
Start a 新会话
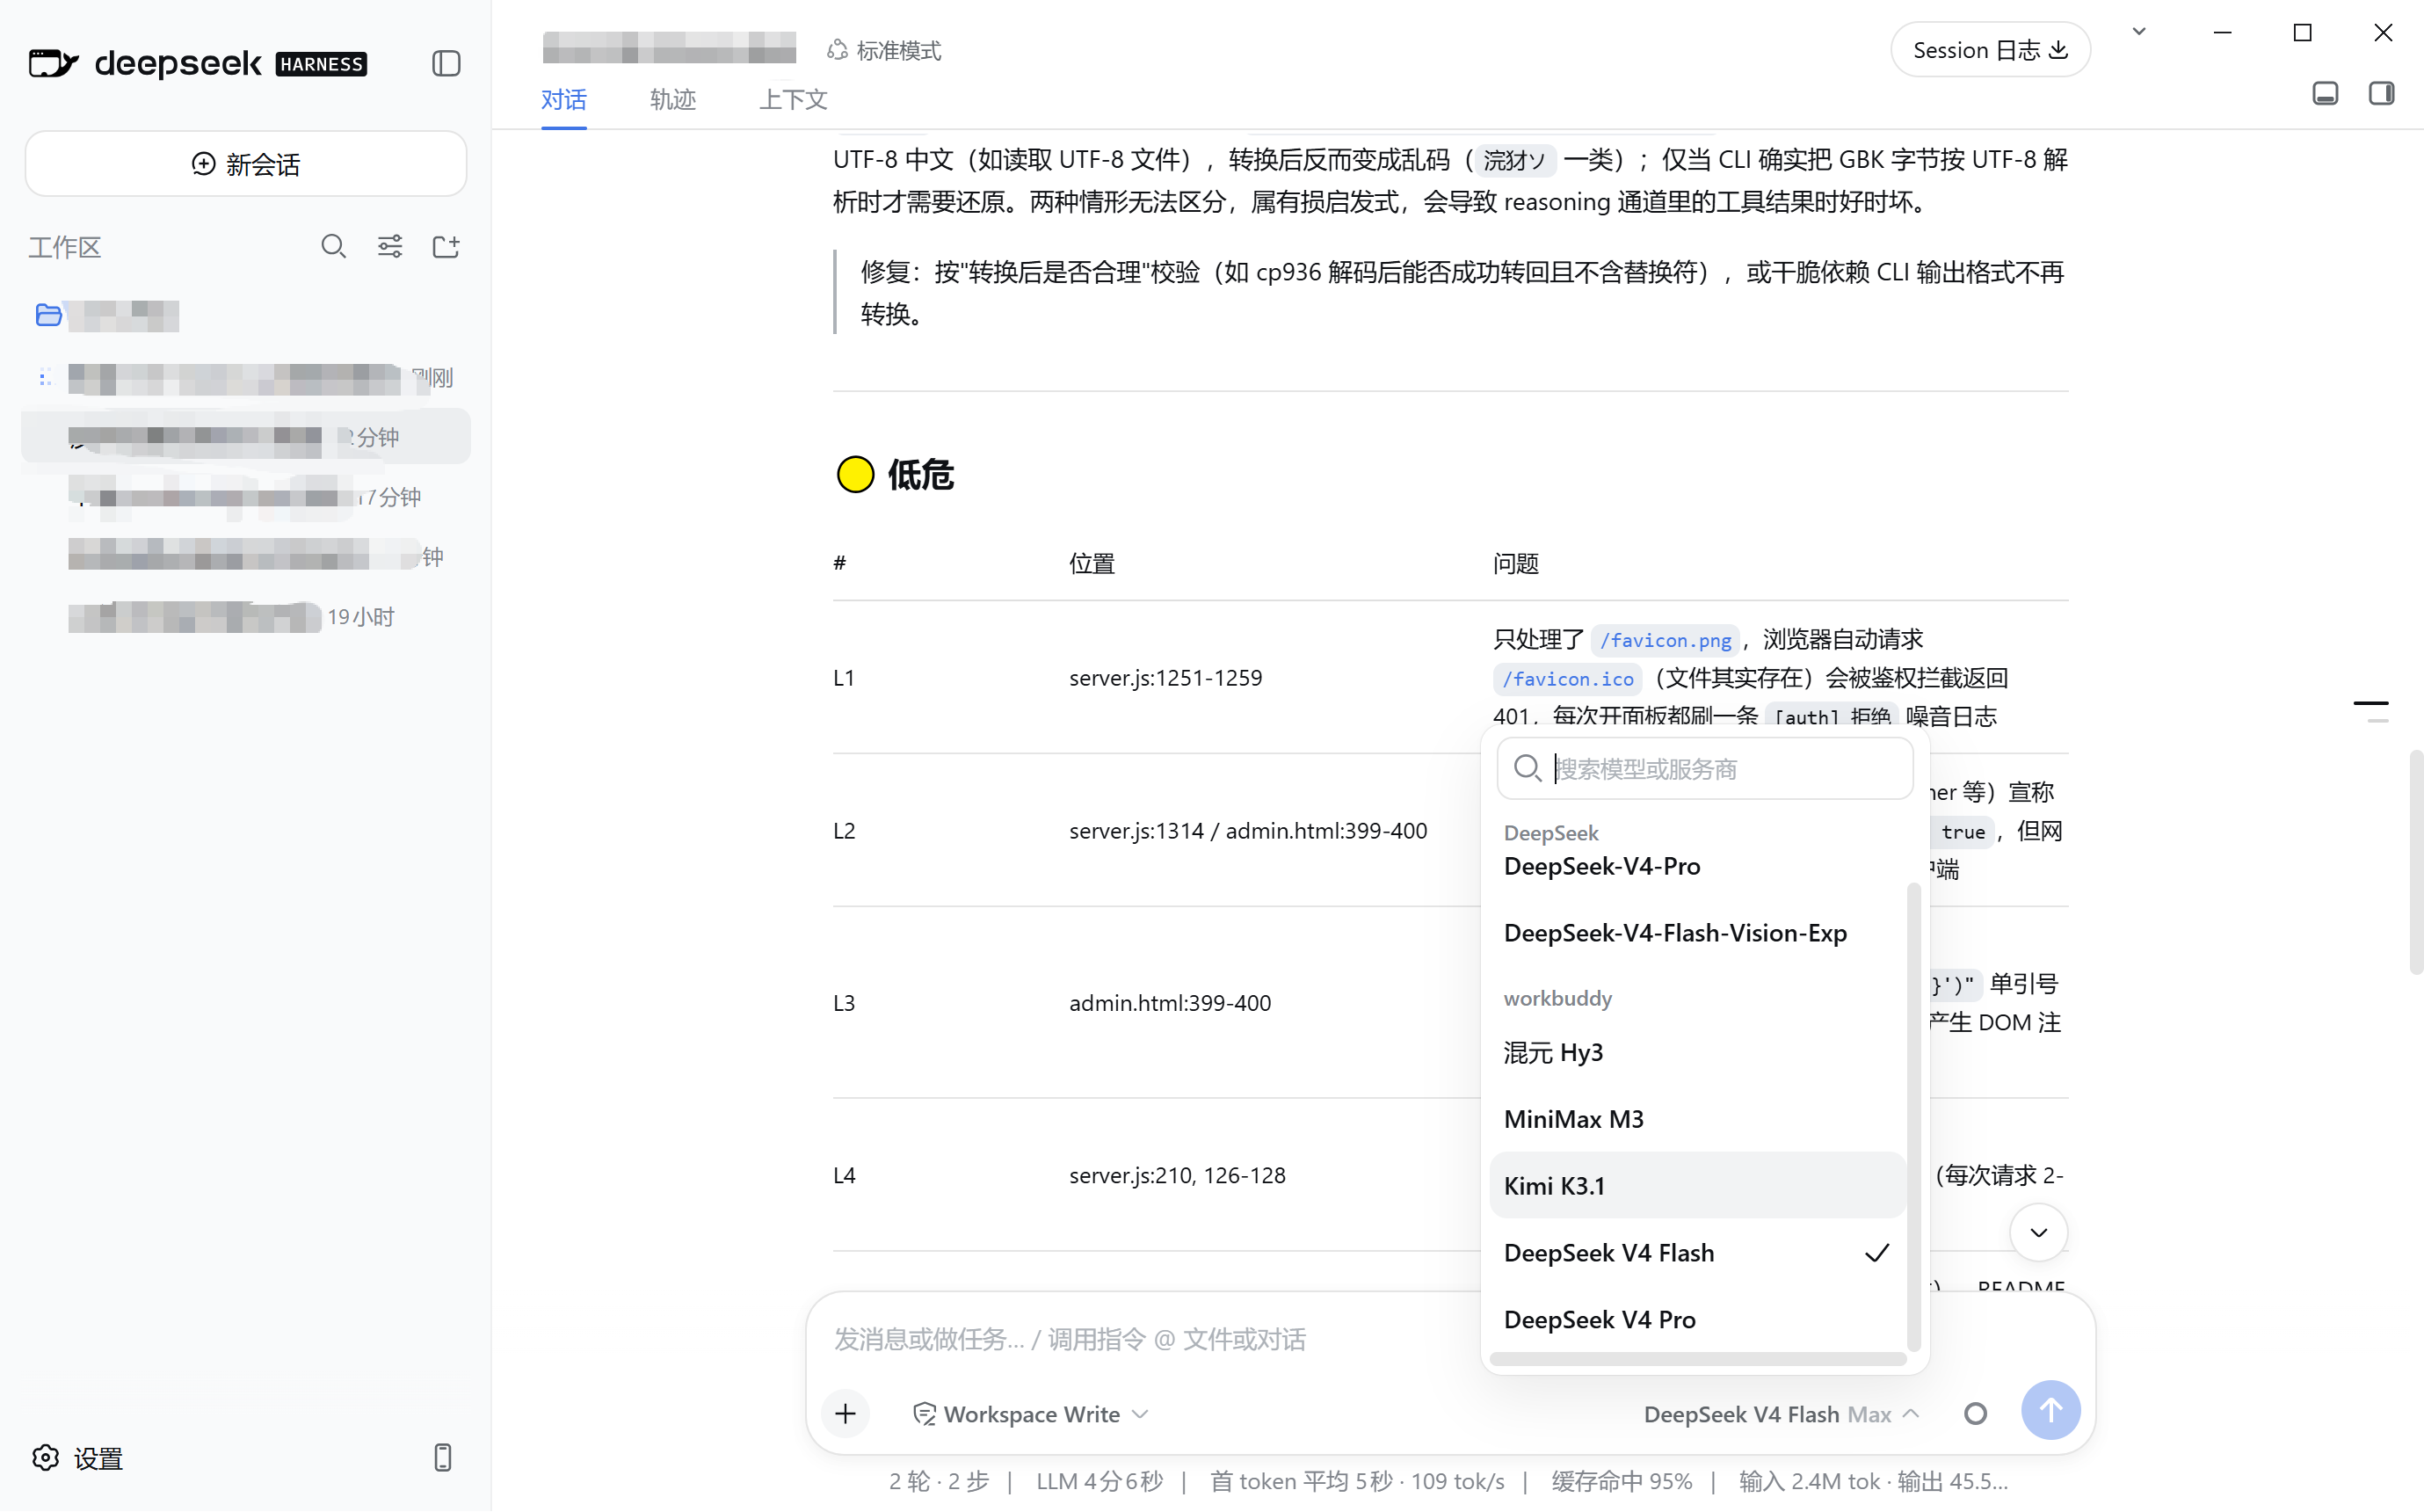(x=246, y=164)
